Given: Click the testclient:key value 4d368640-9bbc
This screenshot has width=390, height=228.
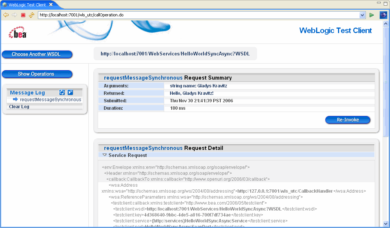Looking at the screenshot, I should 187,215.
